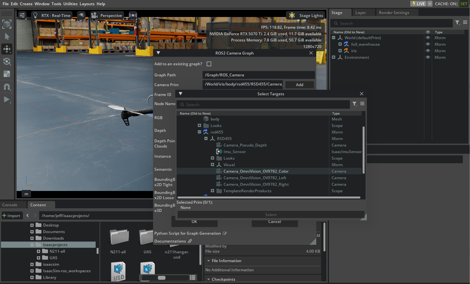Collapse the rsd455 node in Select Targets
Viewport: 470px width, 284px height.
pyautogui.click(x=199, y=132)
